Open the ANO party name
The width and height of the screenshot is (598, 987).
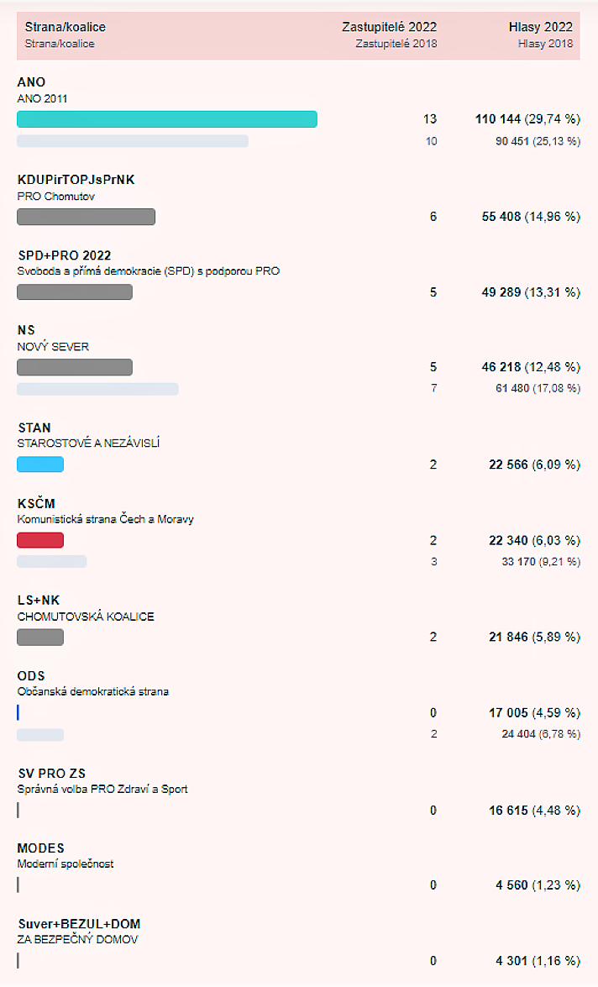click(31, 81)
